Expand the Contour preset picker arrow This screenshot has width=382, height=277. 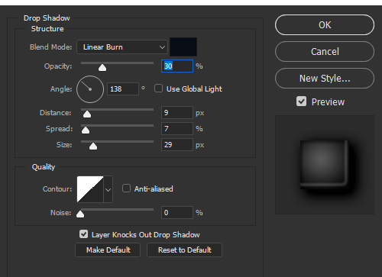tap(108, 189)
